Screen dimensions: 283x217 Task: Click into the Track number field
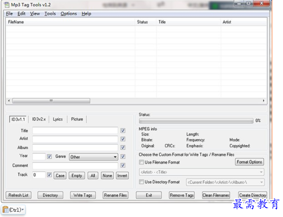(x=39, y=175)
